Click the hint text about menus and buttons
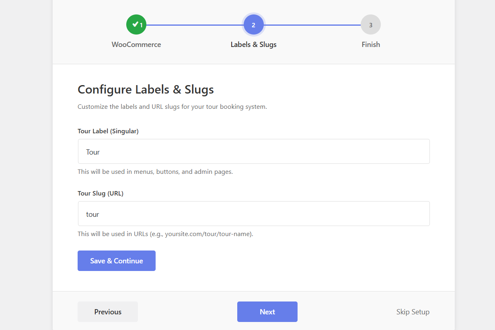495x330 pixels. point(155,172)
